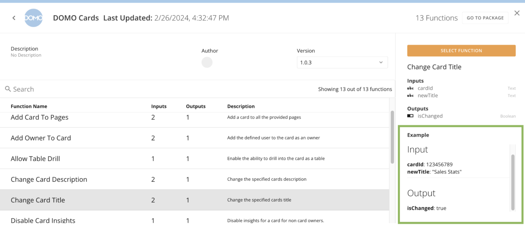Screen dimensions: 525x234
Task: Click the DOMO logo icon
Action: click(34, 18)
